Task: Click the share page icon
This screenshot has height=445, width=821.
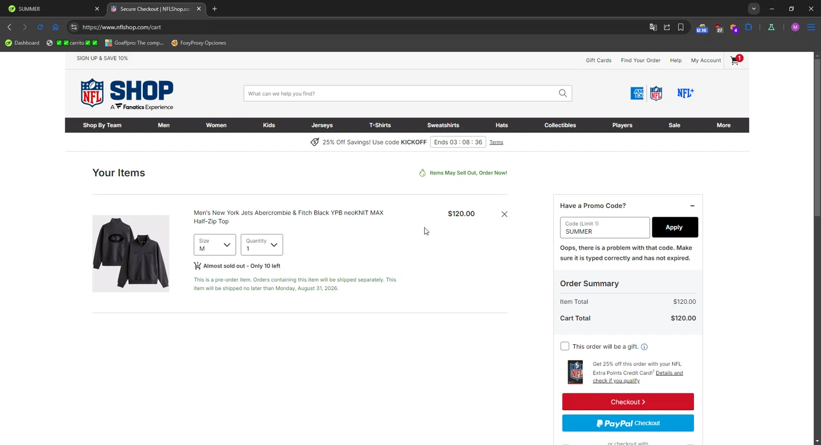Action: (667, 27)
